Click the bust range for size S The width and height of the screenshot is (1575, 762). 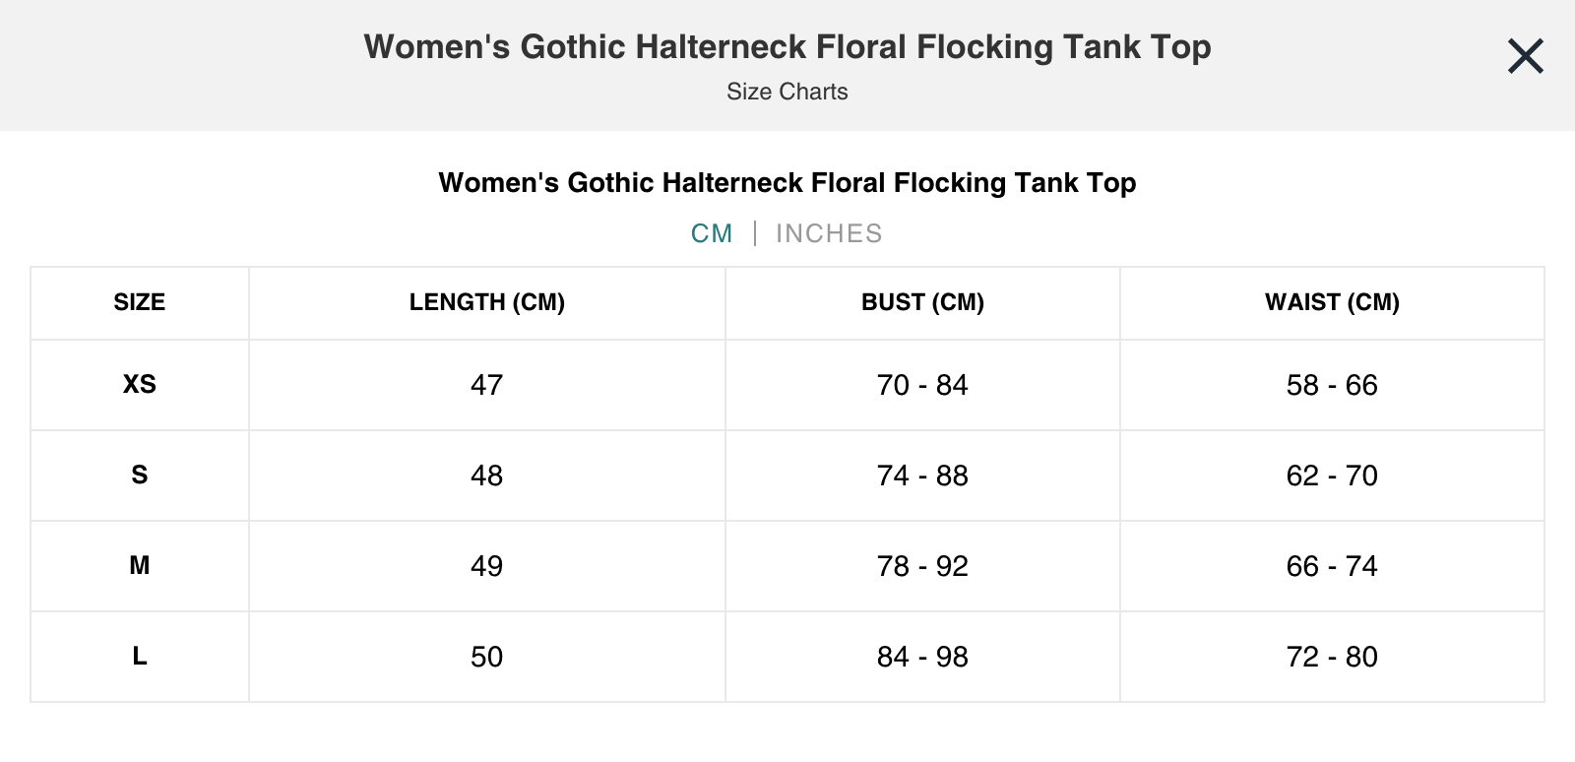pos(921,476)
